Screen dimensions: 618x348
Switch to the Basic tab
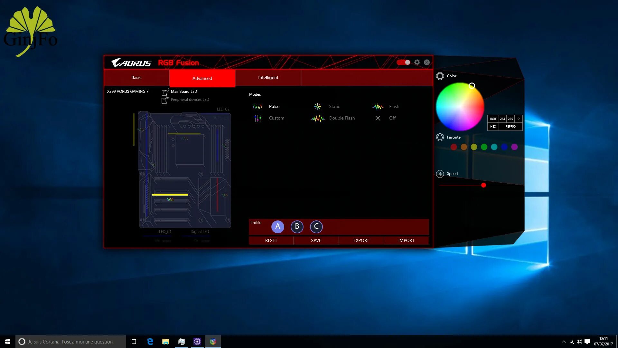click(136, 78)
